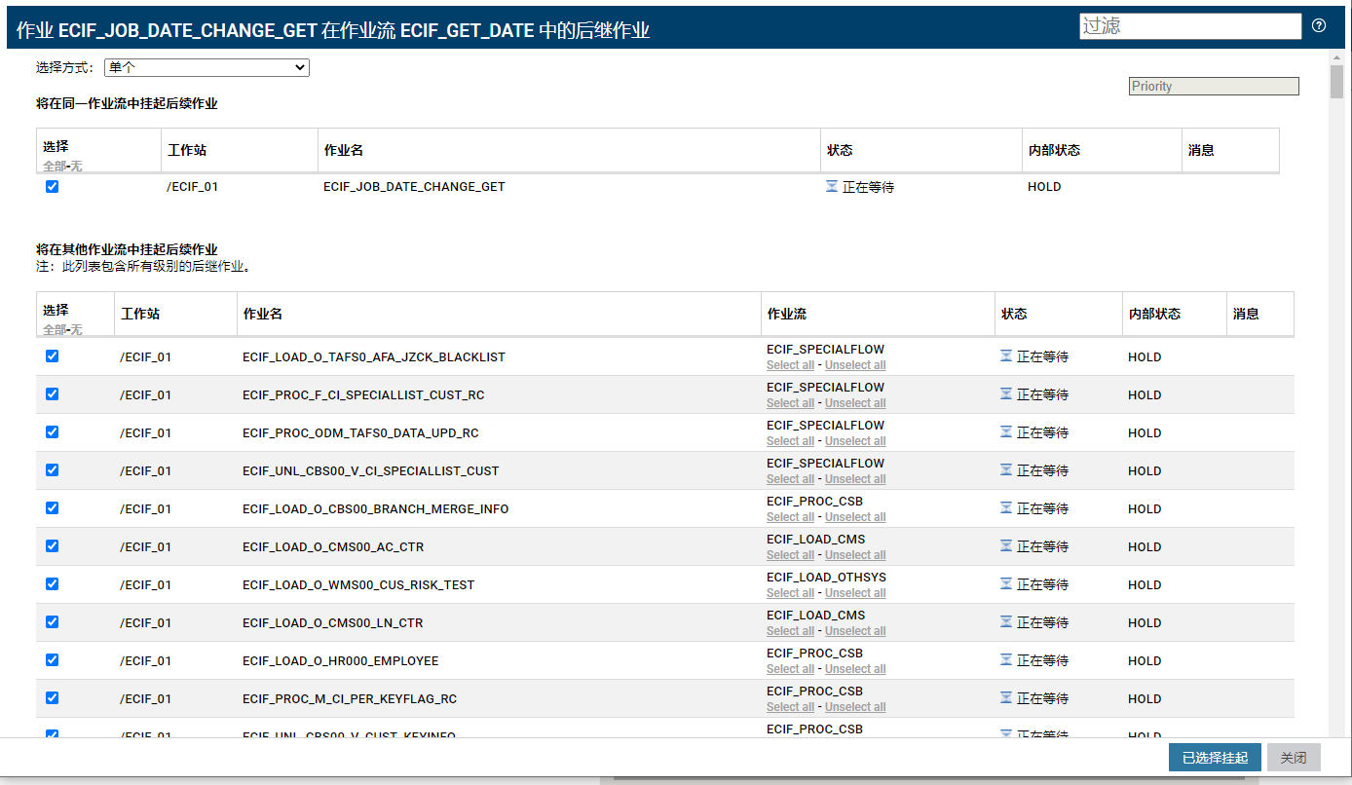
Task: Click Select all beside ECIF_LOAD_CMS flow
Action: pos(790,554)
